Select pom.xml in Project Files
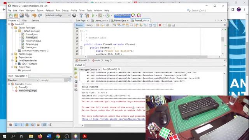249x140 pixels. [26, 70]
